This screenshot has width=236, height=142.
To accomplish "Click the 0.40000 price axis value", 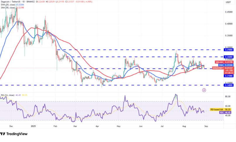I will point(229,24).
